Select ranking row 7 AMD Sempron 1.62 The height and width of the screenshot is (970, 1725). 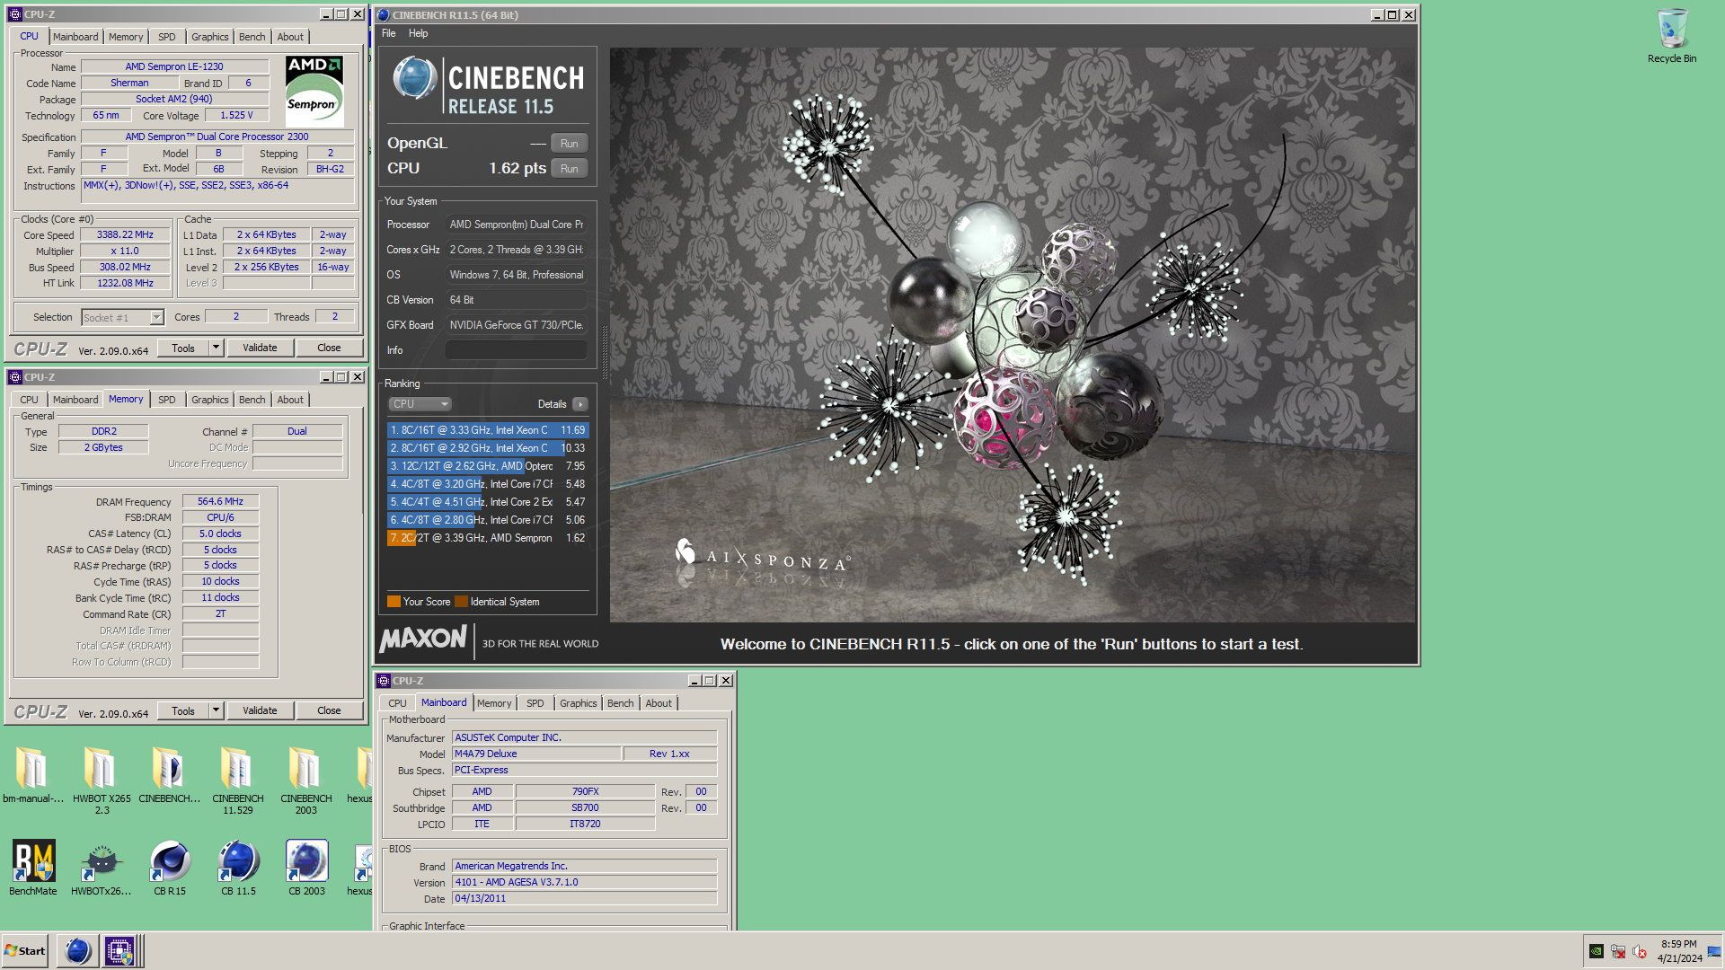tap(488, 538)
